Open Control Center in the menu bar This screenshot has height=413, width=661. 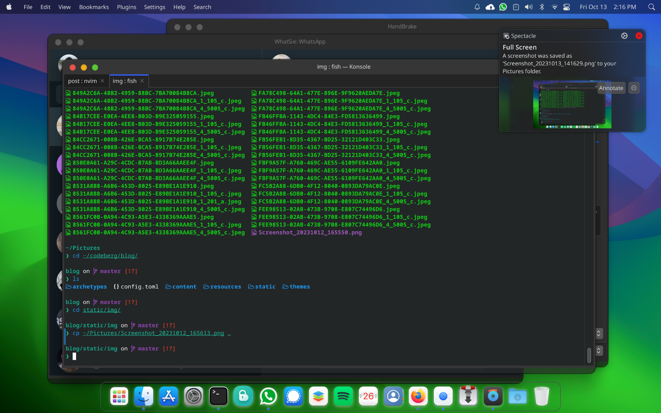pyautogui.click(x=566, y=7)
